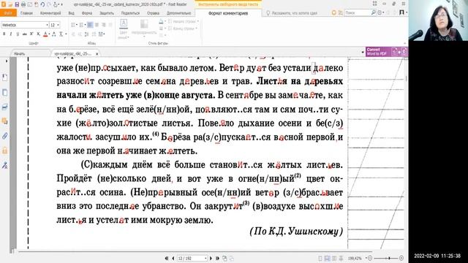Click the search magnifier icon
The width and height of the screenshot is (468, 263).
pyautogui.click(x=373, y=13)
